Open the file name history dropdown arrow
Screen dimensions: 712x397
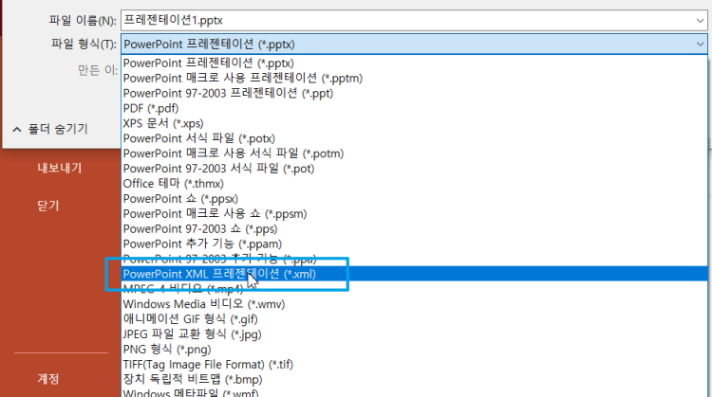click(x=700, y=21)
